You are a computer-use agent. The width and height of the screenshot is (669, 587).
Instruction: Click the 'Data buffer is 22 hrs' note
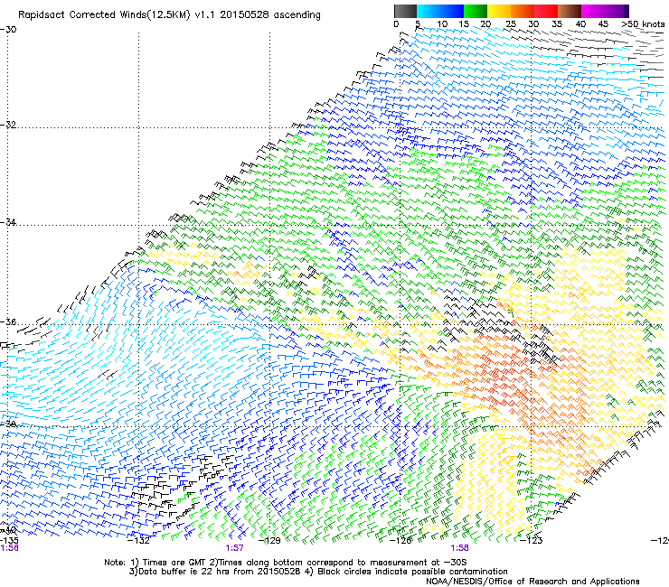click(318, 572)
